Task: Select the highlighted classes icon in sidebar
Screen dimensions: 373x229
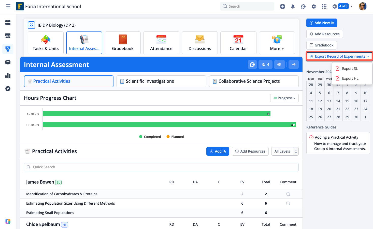Action: [8, 49]
